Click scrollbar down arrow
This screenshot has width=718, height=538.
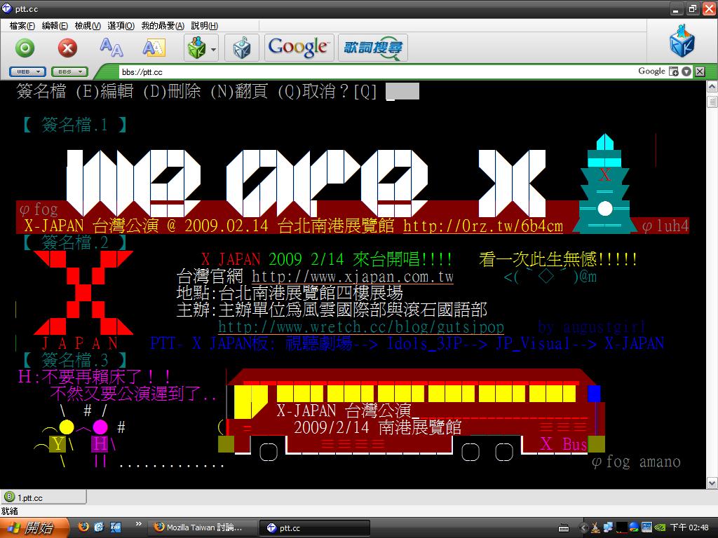[x=712, y=483]
